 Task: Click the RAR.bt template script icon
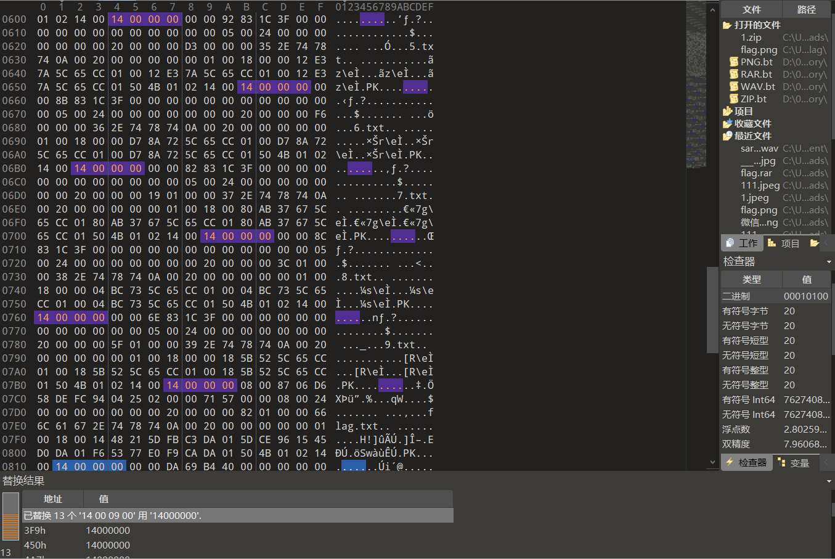[734, 74]
